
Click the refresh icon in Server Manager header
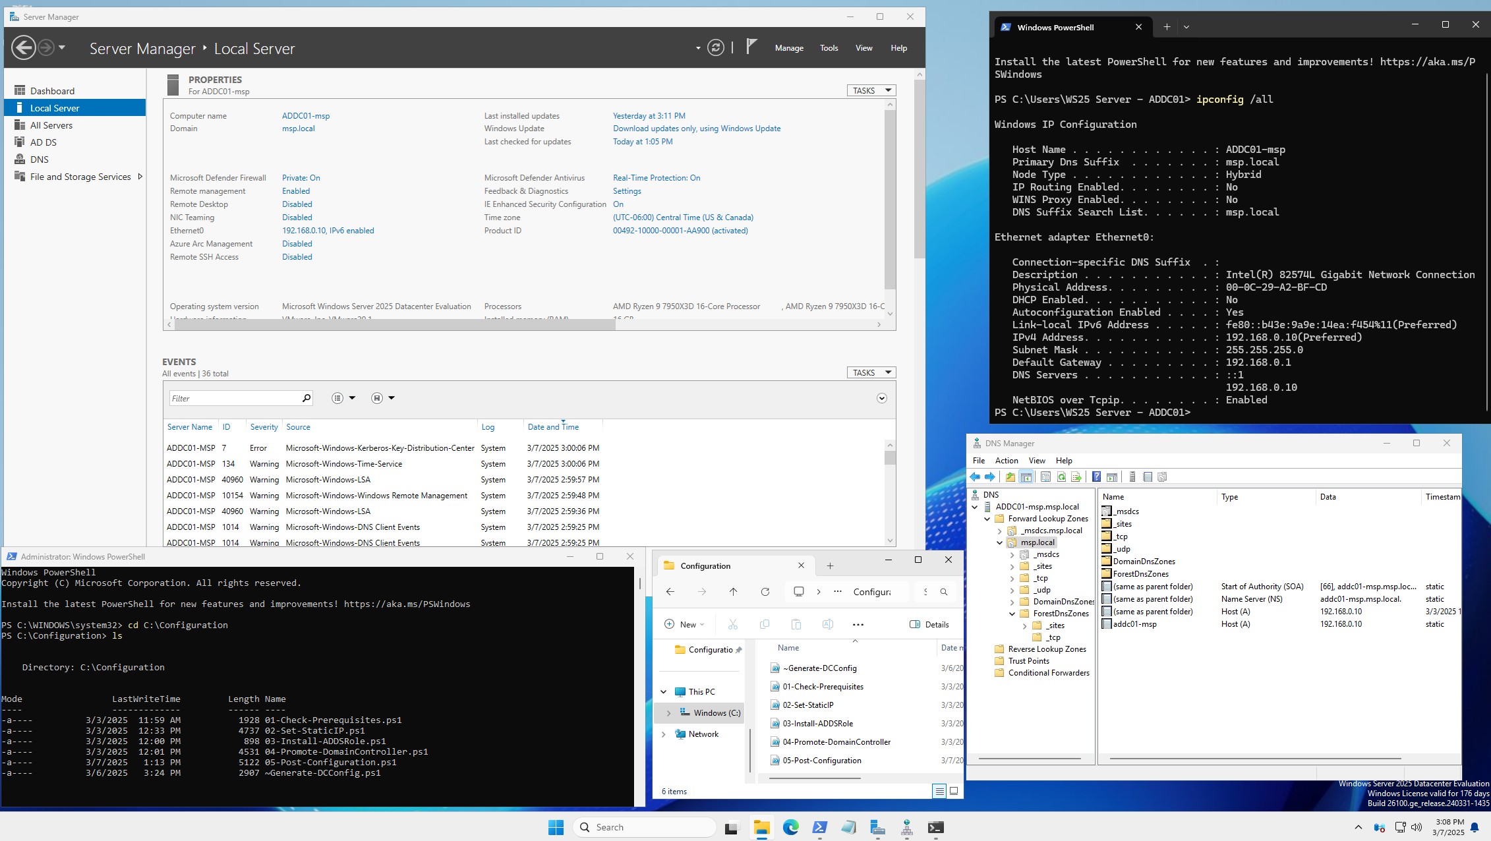point(716,47)
